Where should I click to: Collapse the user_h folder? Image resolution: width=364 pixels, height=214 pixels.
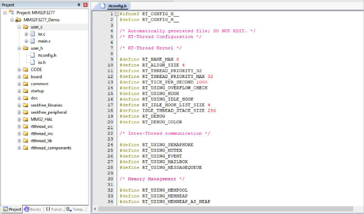tap(19, 48)
